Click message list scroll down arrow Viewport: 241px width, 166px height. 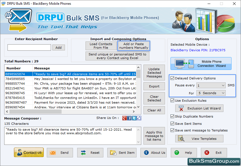pyautogui.click(x=138, y=107)
